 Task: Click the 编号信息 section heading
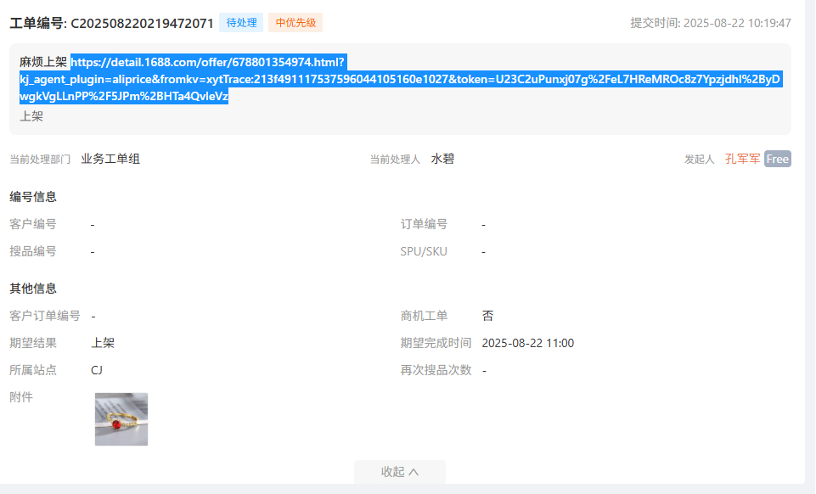coord(33,197)
